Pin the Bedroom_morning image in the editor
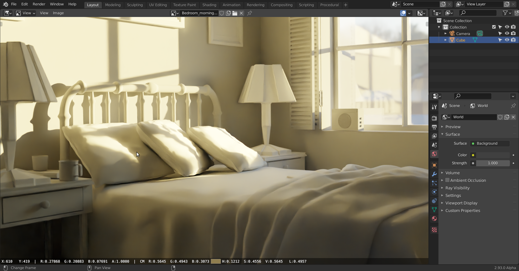Image resolution: width=519 pixels, height=271 pixels. (249, 13)
